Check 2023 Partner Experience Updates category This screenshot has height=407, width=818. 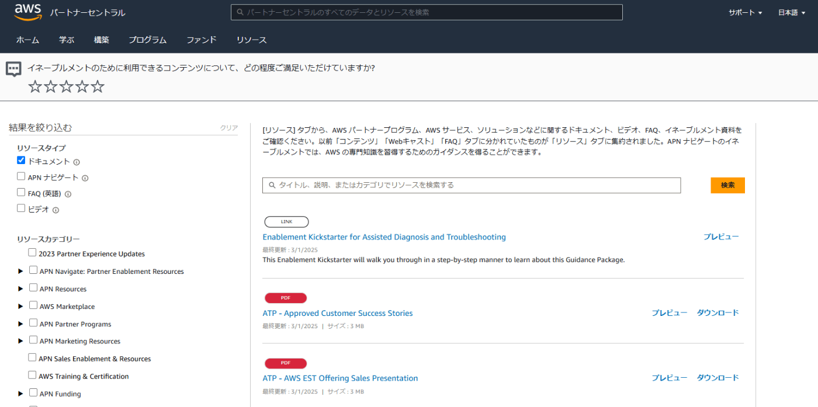32,253
